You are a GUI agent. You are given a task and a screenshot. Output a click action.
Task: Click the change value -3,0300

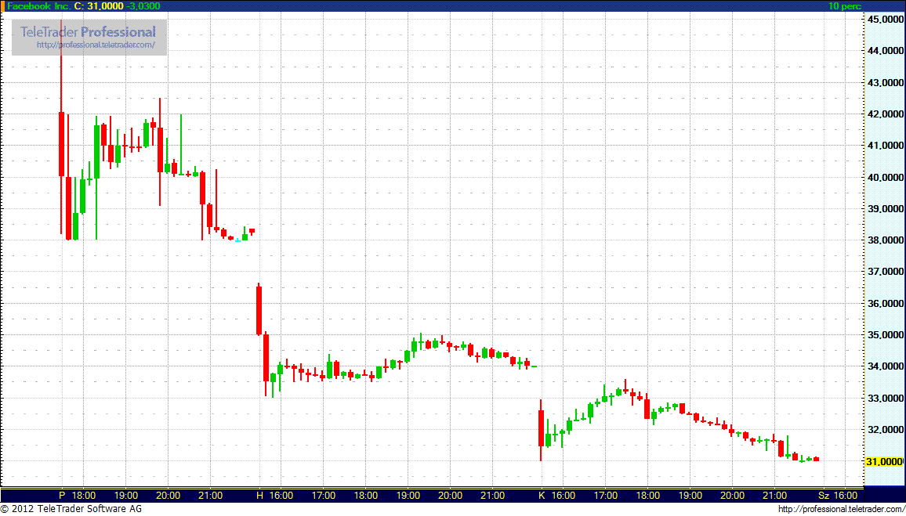(144, 5)
